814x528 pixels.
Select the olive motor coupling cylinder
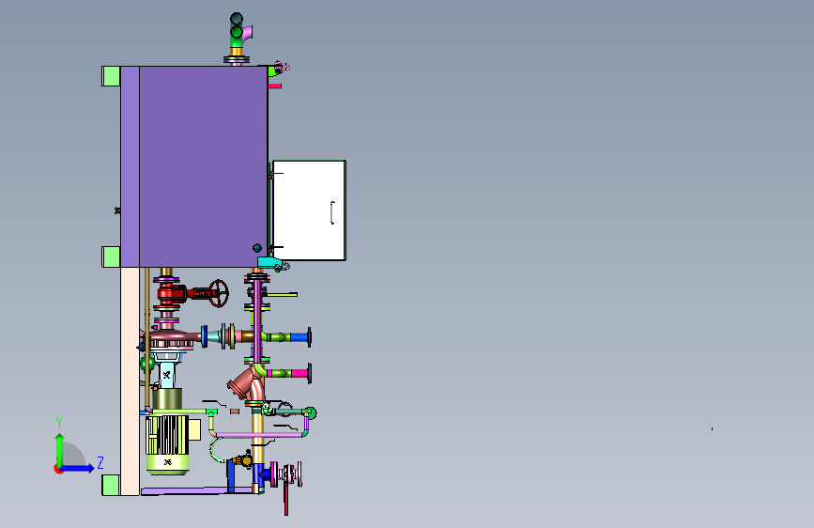(166, 400)
